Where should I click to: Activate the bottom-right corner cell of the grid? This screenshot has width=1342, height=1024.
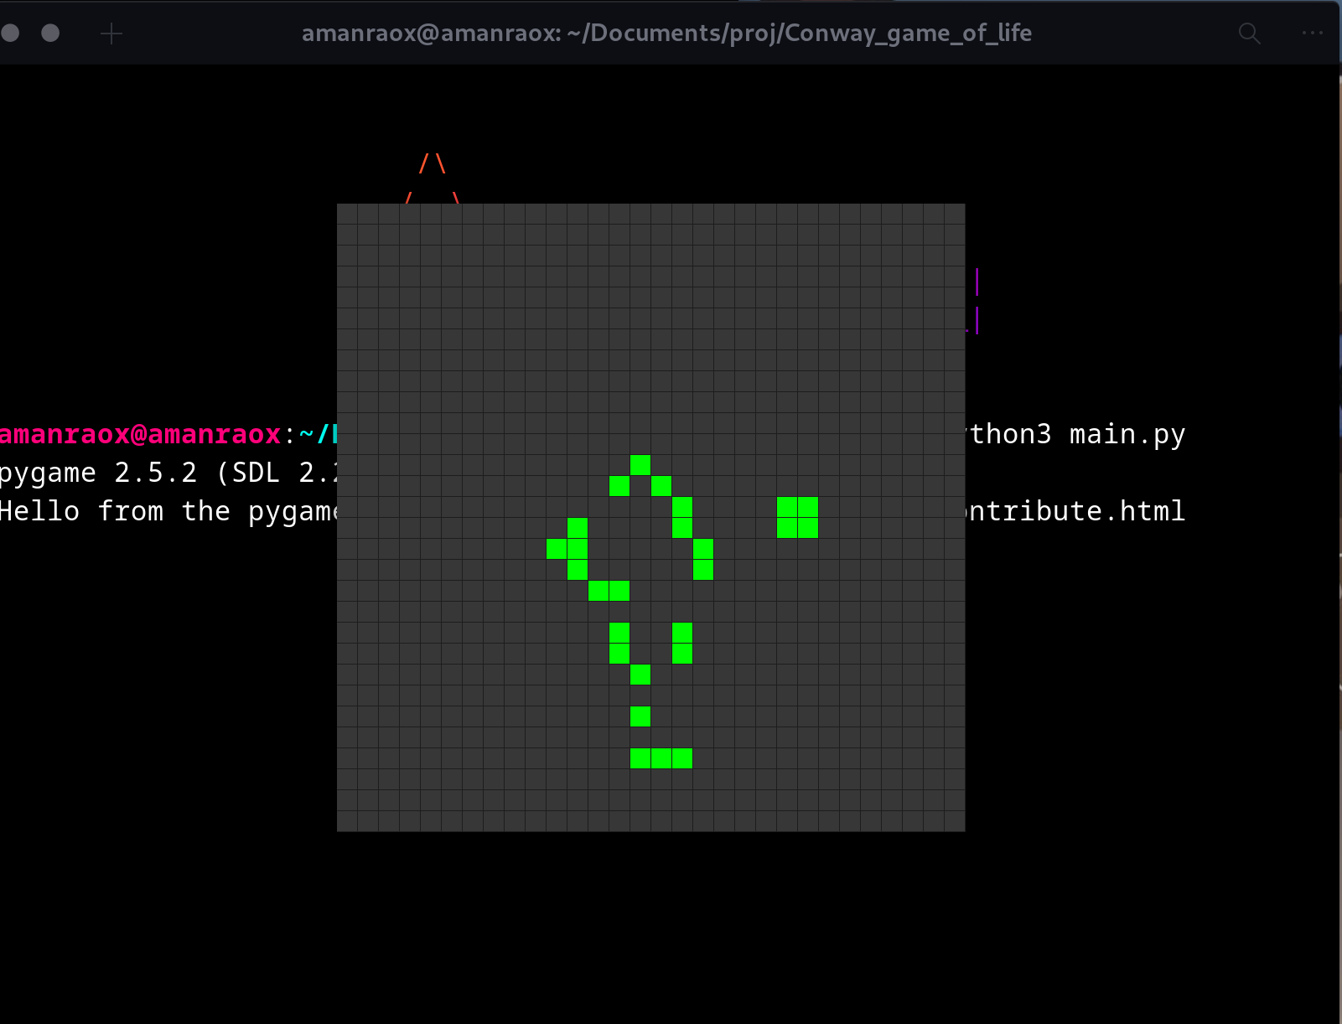click(955, 821)
